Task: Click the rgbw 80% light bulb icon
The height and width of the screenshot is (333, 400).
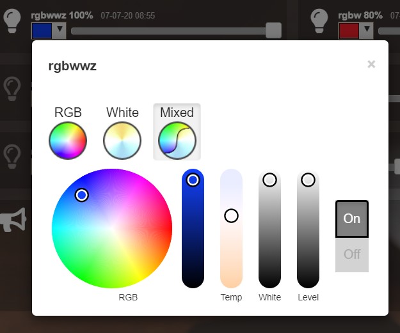Action: click(x=319, y=21)
